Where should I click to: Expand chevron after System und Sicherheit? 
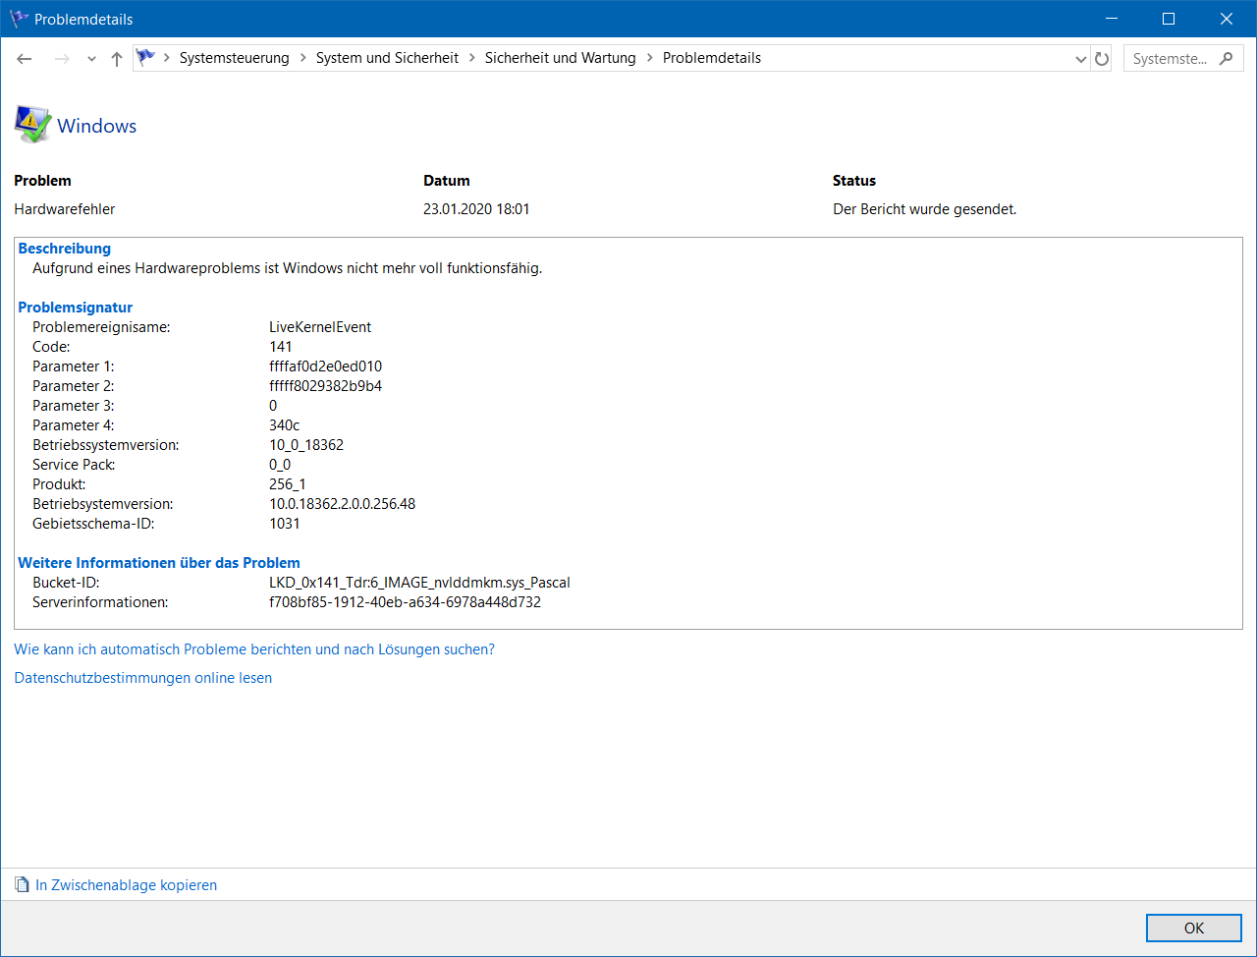[x=472, y=58]
